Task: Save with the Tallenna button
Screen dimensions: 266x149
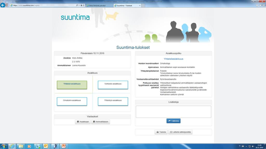Action: point(173,121)
